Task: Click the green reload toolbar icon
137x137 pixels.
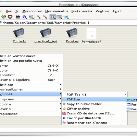Action: [4, 17]
